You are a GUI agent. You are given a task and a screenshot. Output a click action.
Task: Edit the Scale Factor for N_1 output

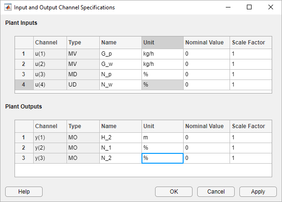point(251,148)
